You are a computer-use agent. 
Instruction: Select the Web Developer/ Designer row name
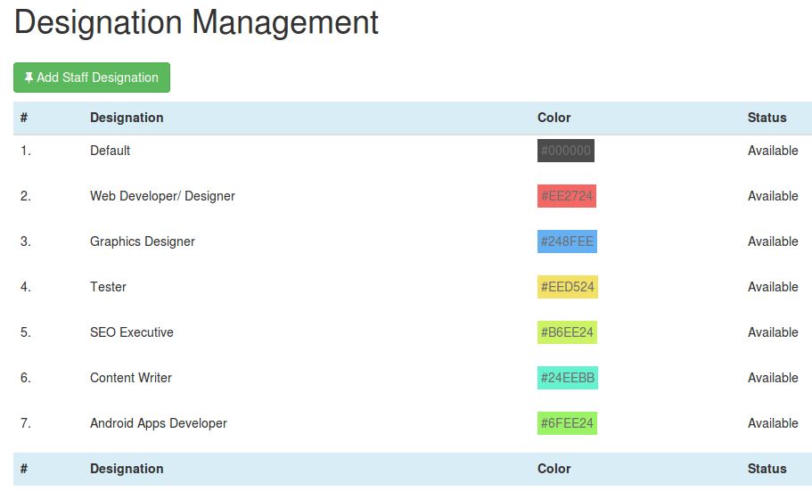point(162,196)
